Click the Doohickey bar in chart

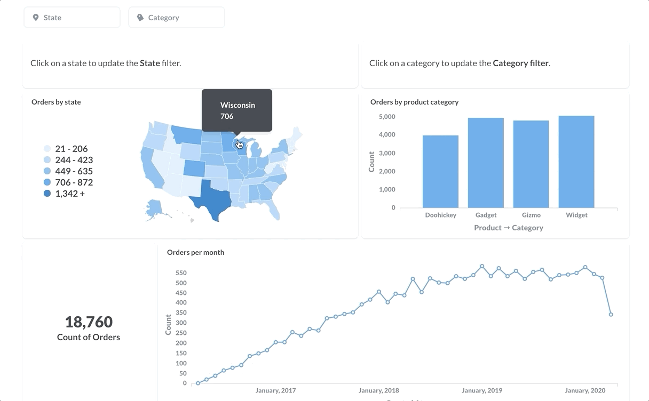point(440,171)
